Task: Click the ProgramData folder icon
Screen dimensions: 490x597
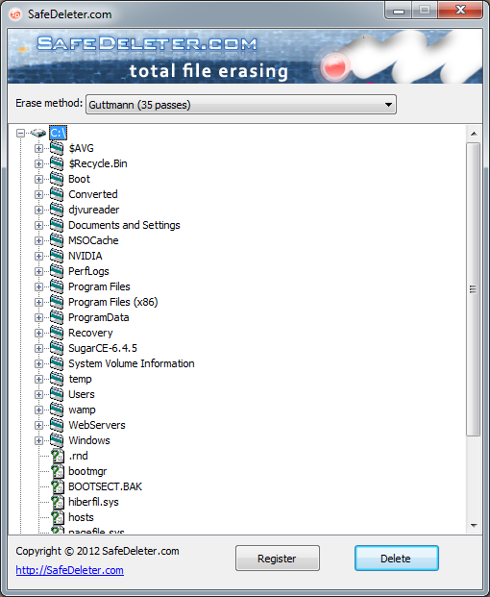Action: [57, 317]
